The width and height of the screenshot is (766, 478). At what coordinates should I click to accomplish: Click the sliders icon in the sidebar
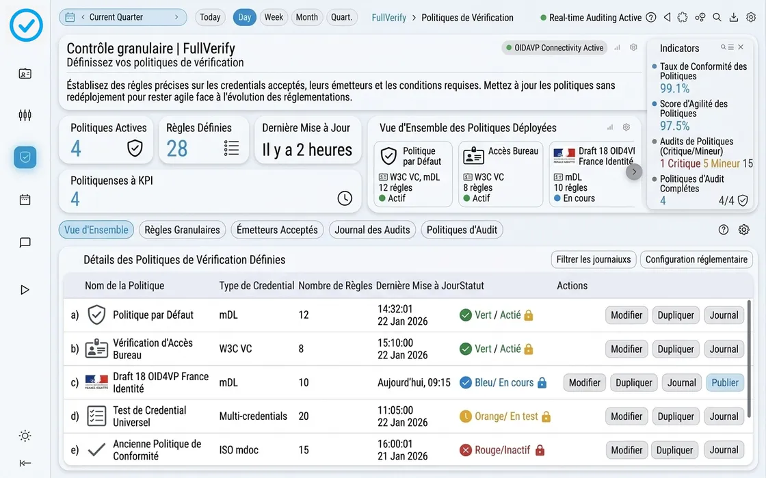25,115
